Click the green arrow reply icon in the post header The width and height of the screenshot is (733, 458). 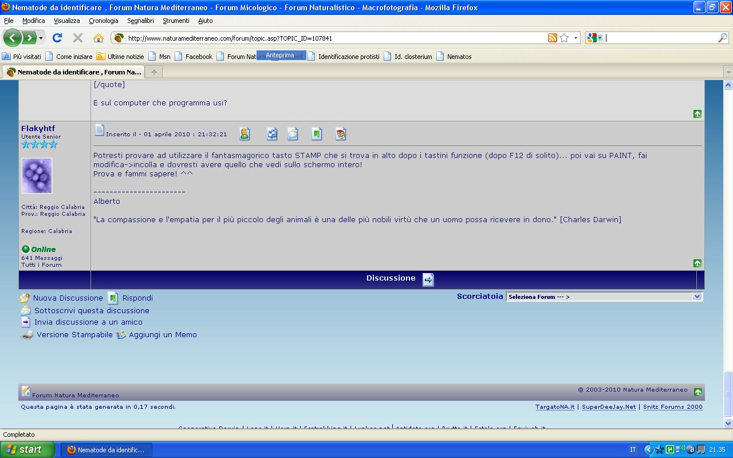click(x=317, y=134)
